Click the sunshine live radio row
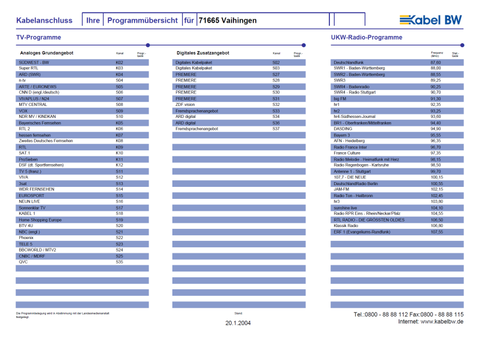Viewport: 479px width, 339px height. [397, 208]
